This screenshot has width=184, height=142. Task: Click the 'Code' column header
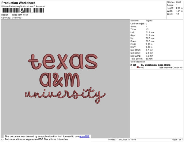pos(161,65)
